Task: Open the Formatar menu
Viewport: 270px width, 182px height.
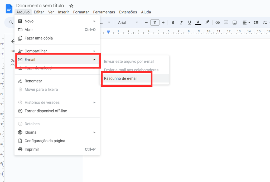Action: pos(81,12)
